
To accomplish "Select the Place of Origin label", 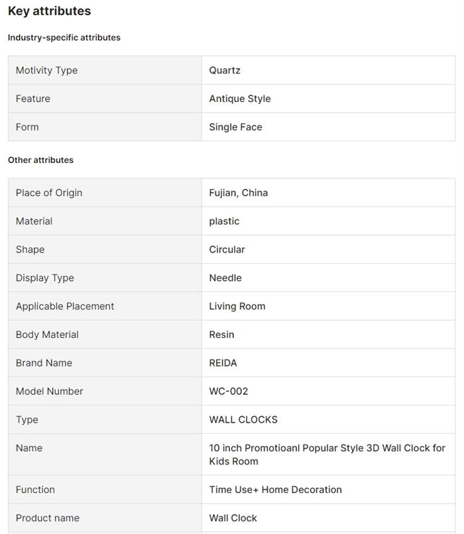I will [x=49, y=193].
